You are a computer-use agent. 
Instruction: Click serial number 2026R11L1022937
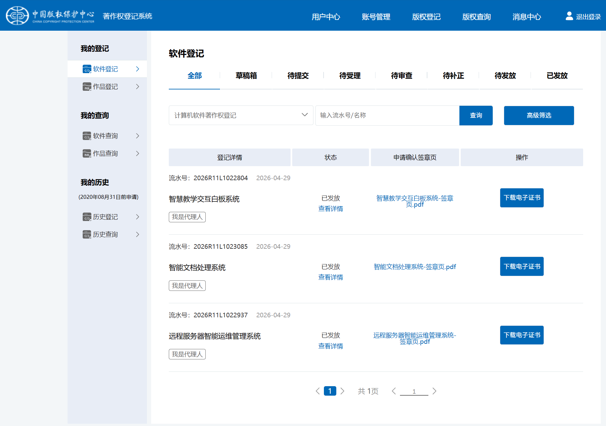(x=221, y=315)
